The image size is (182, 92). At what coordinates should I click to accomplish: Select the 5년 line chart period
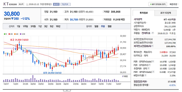52,27
